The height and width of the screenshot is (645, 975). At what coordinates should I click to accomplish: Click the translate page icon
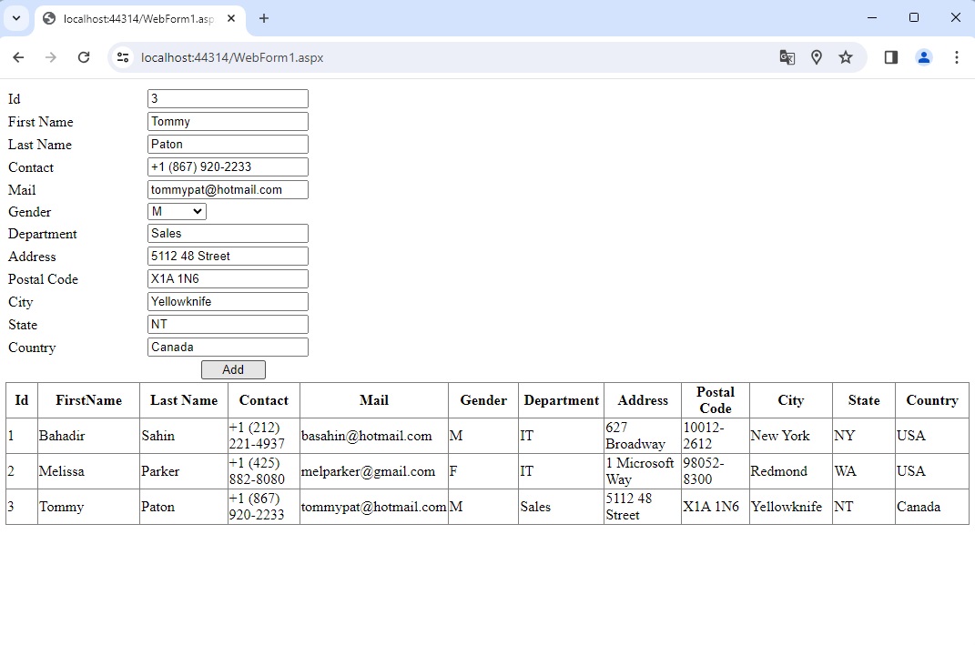(x=787, y=57)
